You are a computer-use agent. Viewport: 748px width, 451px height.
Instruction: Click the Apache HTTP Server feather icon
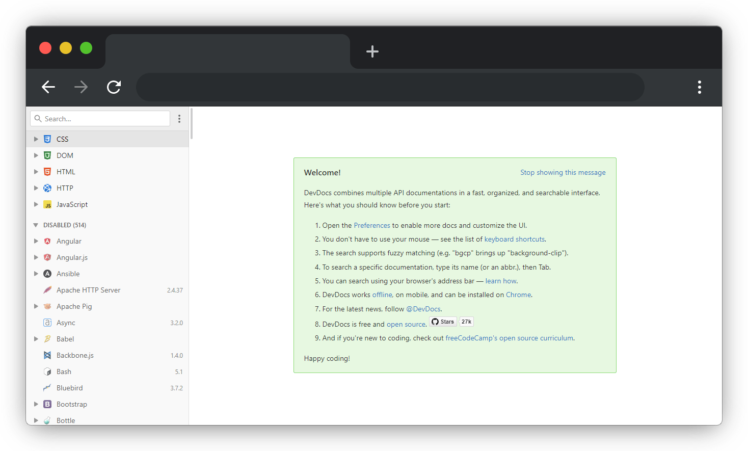47,290
